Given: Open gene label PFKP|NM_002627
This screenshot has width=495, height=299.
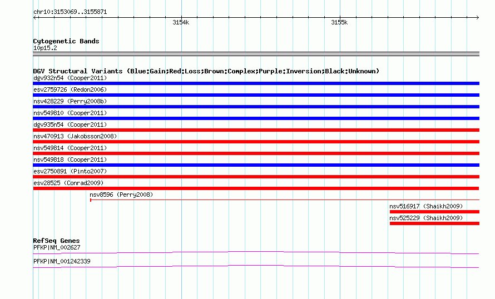Looking at the screenshot, I should tap(57, 247).
